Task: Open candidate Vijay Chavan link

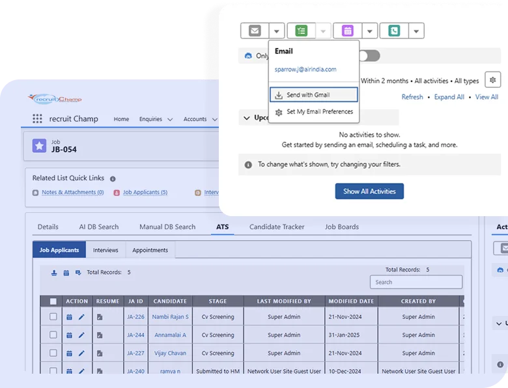Action: 170,353
